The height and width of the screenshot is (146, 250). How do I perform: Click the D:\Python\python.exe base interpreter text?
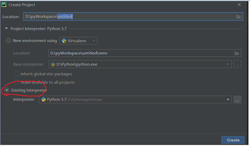[77, 64]
